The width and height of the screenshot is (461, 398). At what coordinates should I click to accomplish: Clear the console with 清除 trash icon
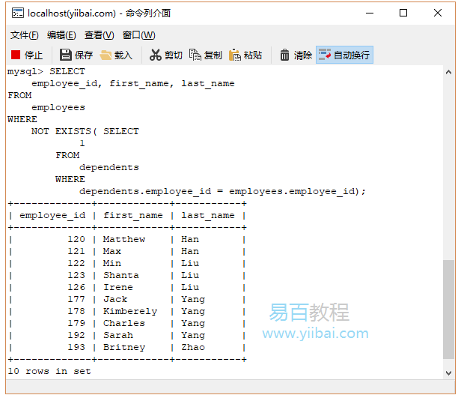(285, 55)
